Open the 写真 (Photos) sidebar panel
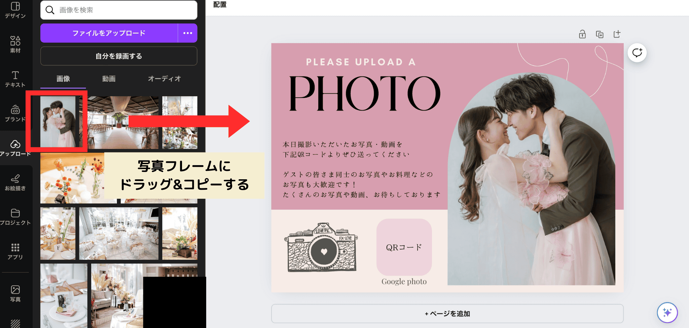 [x=15, y=293]
